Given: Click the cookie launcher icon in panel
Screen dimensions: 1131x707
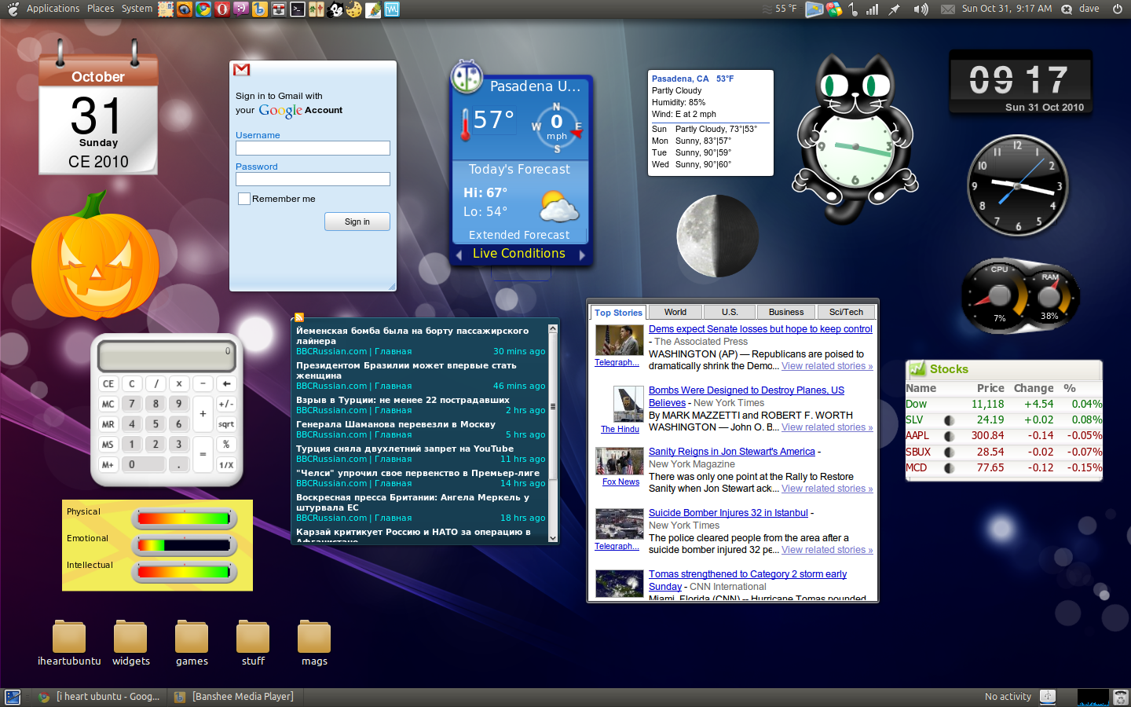Looking at the screenshot, I should pos(354,9).
